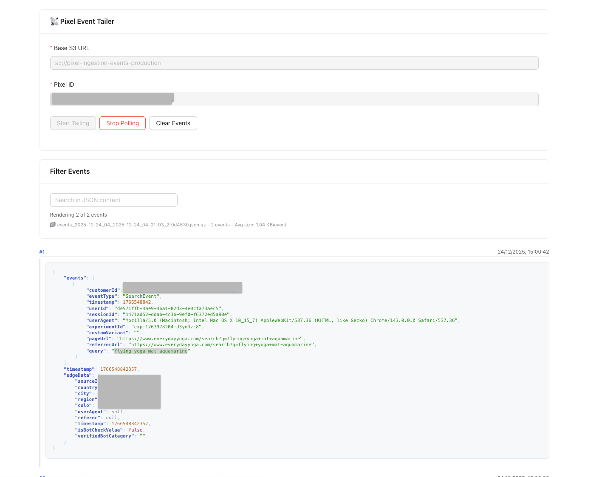The width and height of the screenshot is (602, 477).
Task: Click the Stop Polling button
Action: [x=122, y=123]
